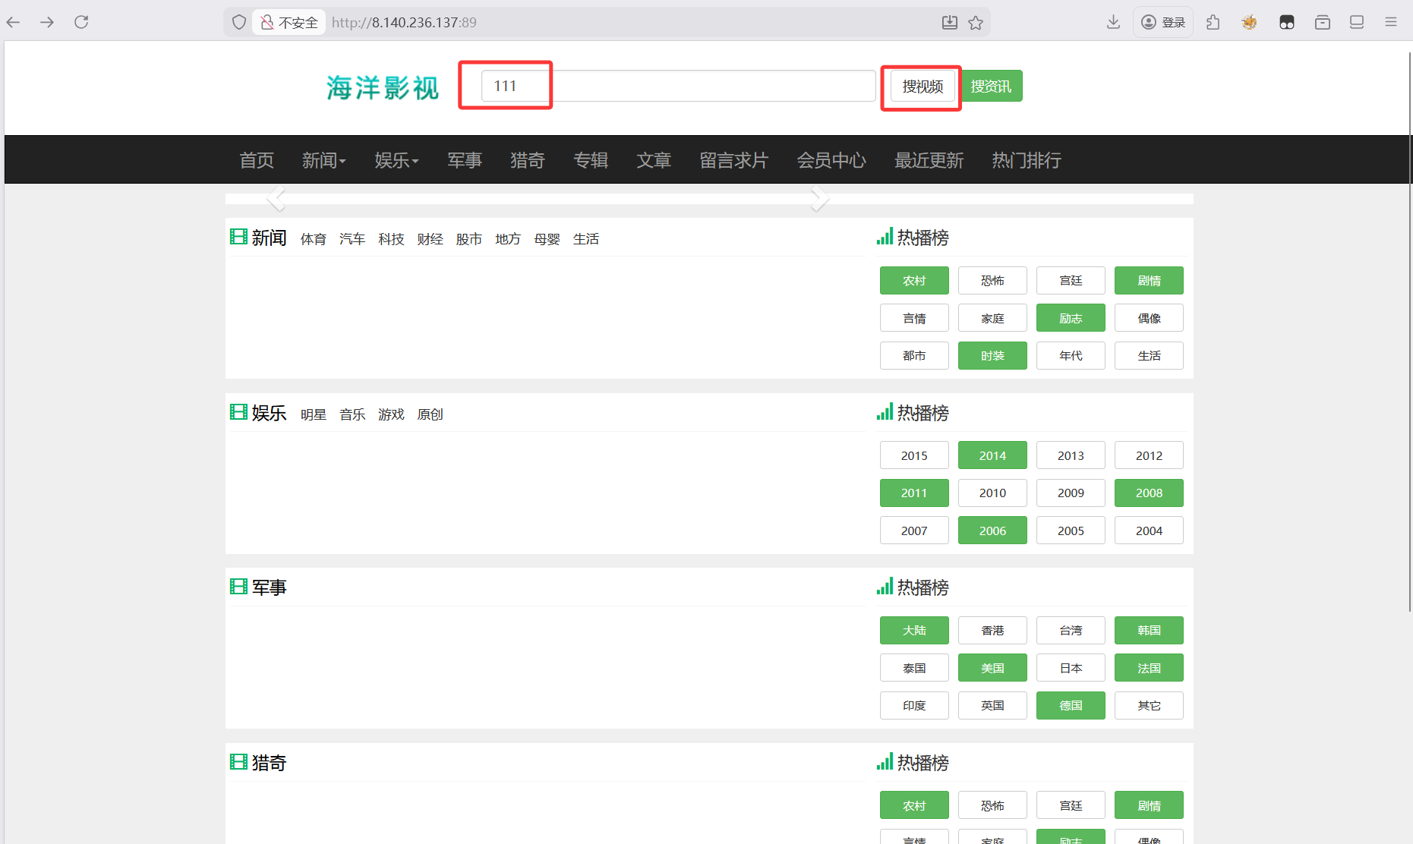Select the 韩国 region tag
Screen dimensions: 1413x844
[x=1148, y=630]
